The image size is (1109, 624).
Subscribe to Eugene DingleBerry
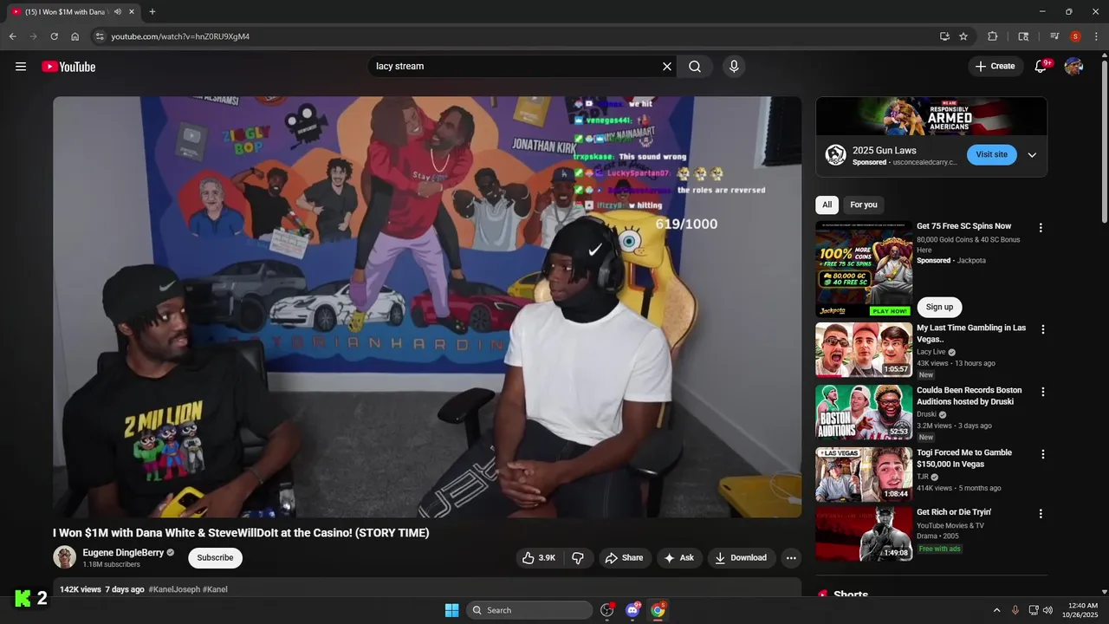(x=215, y=558)
